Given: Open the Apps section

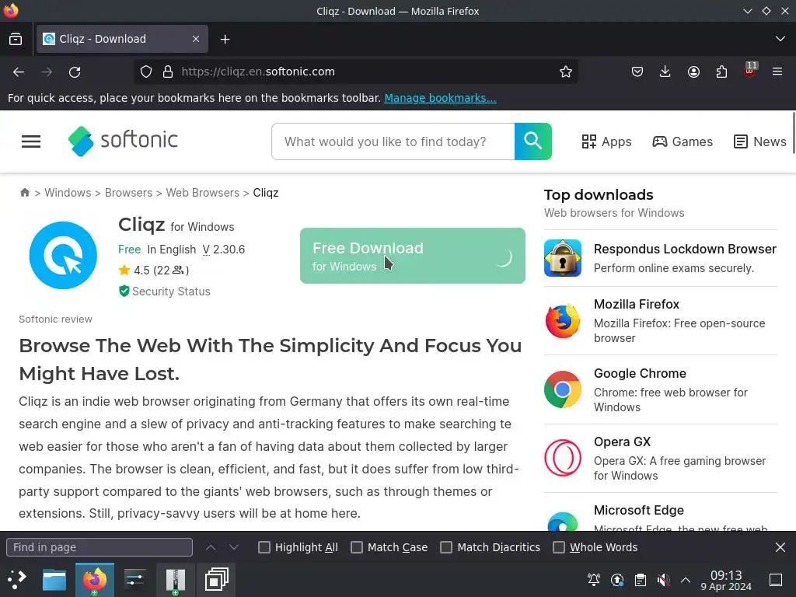Looking at the screenshot, I should [x=606, y=141].
